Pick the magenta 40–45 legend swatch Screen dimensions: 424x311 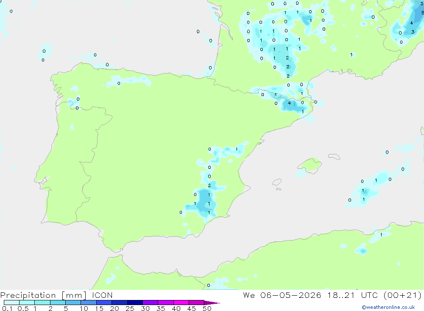click(x=181, y=303)
